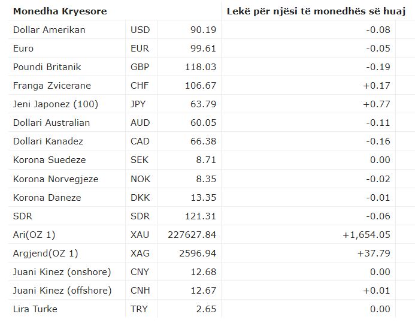Screen dimensions: 415x329
Task: Click the SEK currency code
Action: point(140,160)
